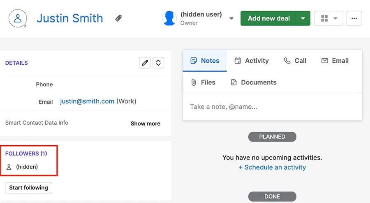Screen dimensions: 370x203
Task: Collapse the Details section with the chevron button
Action: coord(158,63)
